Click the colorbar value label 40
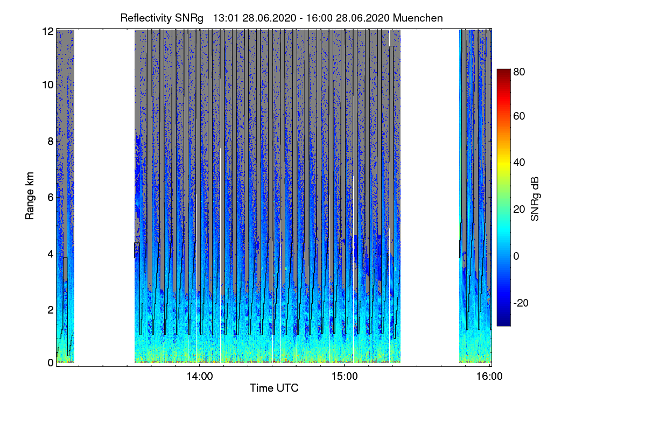Image resolution: width=646 pixels, height=431 pixels. [519, 162]
